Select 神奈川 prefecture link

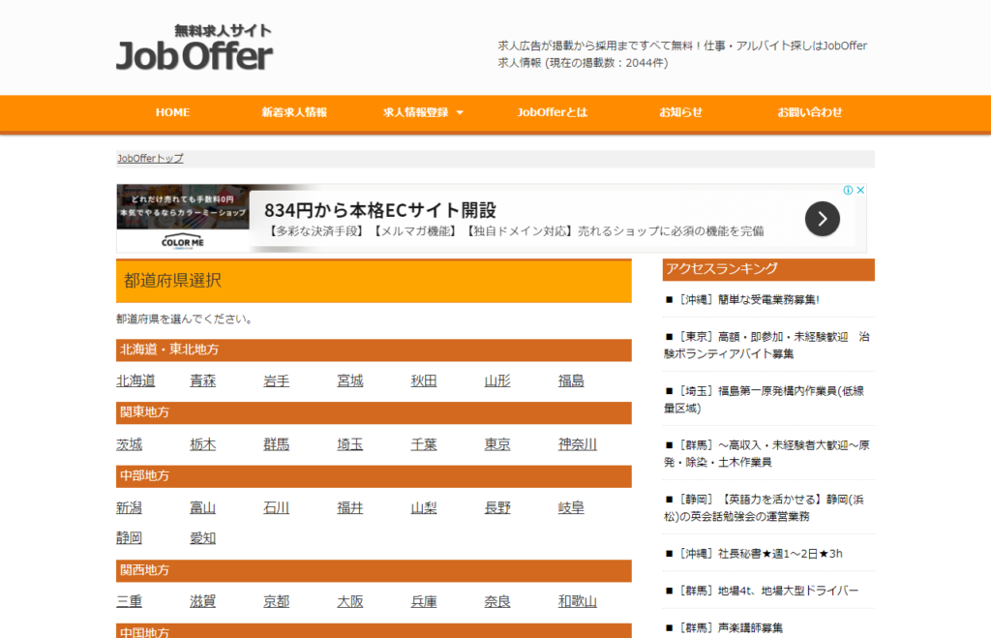click(x=578, y=444)
